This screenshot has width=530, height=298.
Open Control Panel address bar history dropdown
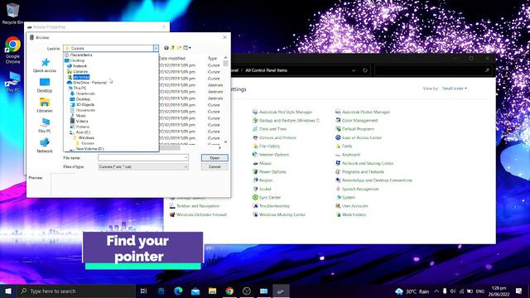pos(354,70)
